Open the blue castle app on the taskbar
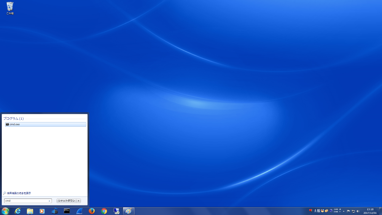This screenshot has height=215, width=382. pos(55,211)
